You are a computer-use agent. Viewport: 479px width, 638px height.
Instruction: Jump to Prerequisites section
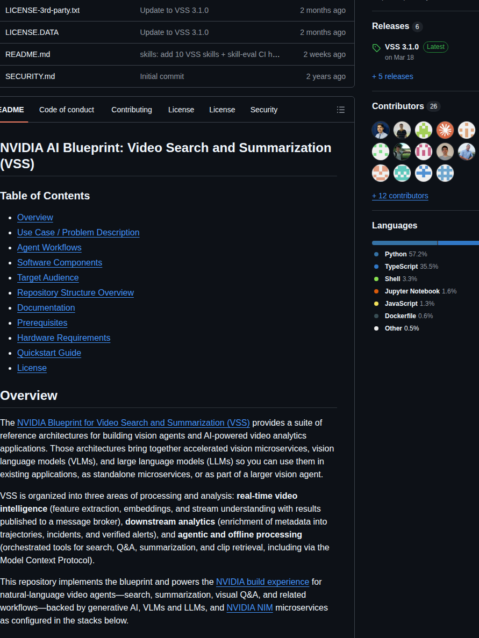(42, 323)
